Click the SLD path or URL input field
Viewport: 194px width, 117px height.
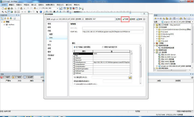tap(110, 77)
